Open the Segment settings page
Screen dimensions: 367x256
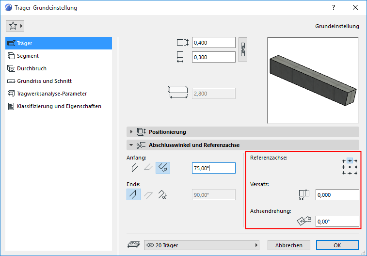pyautogui.click(x=59, y=56)
